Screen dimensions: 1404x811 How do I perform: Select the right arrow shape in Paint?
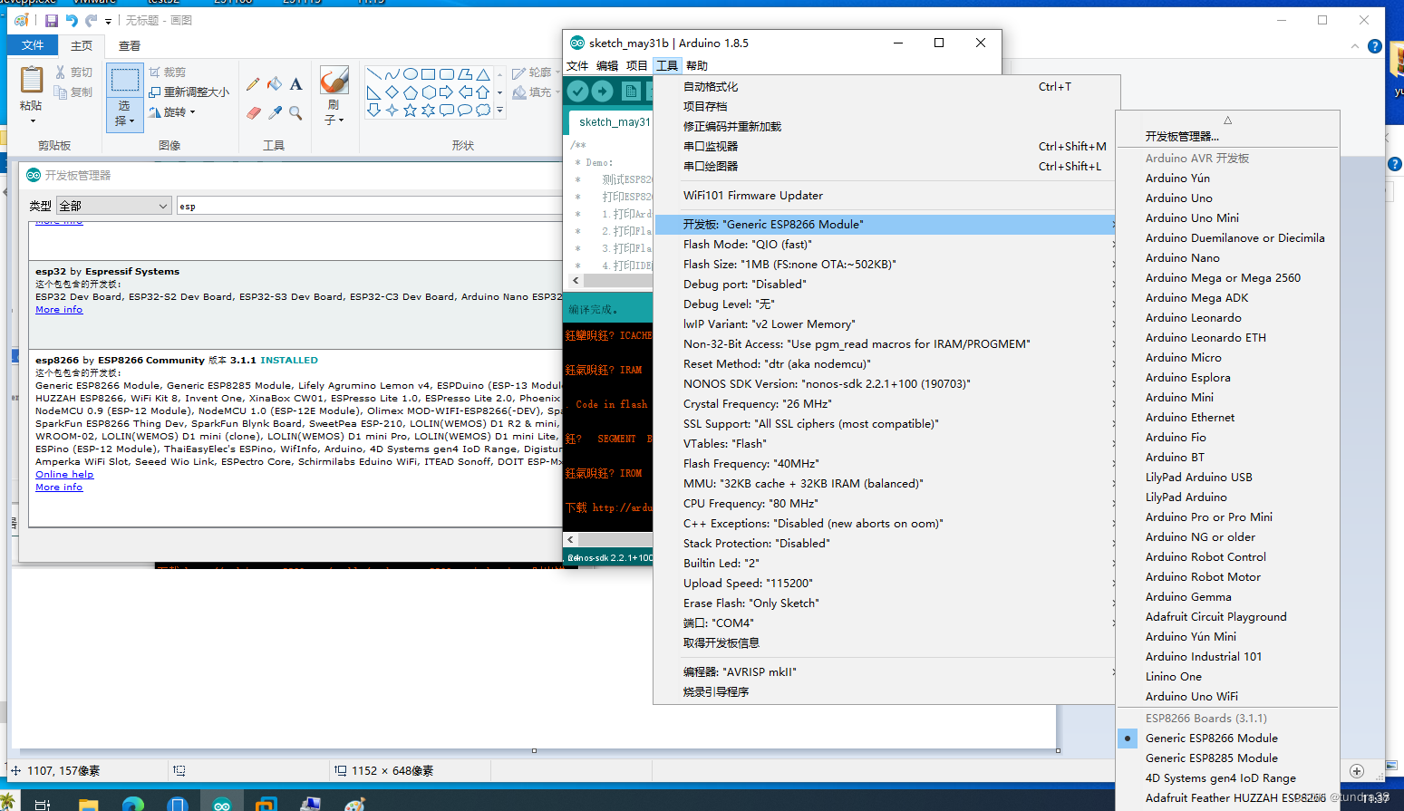coord(446,92)
